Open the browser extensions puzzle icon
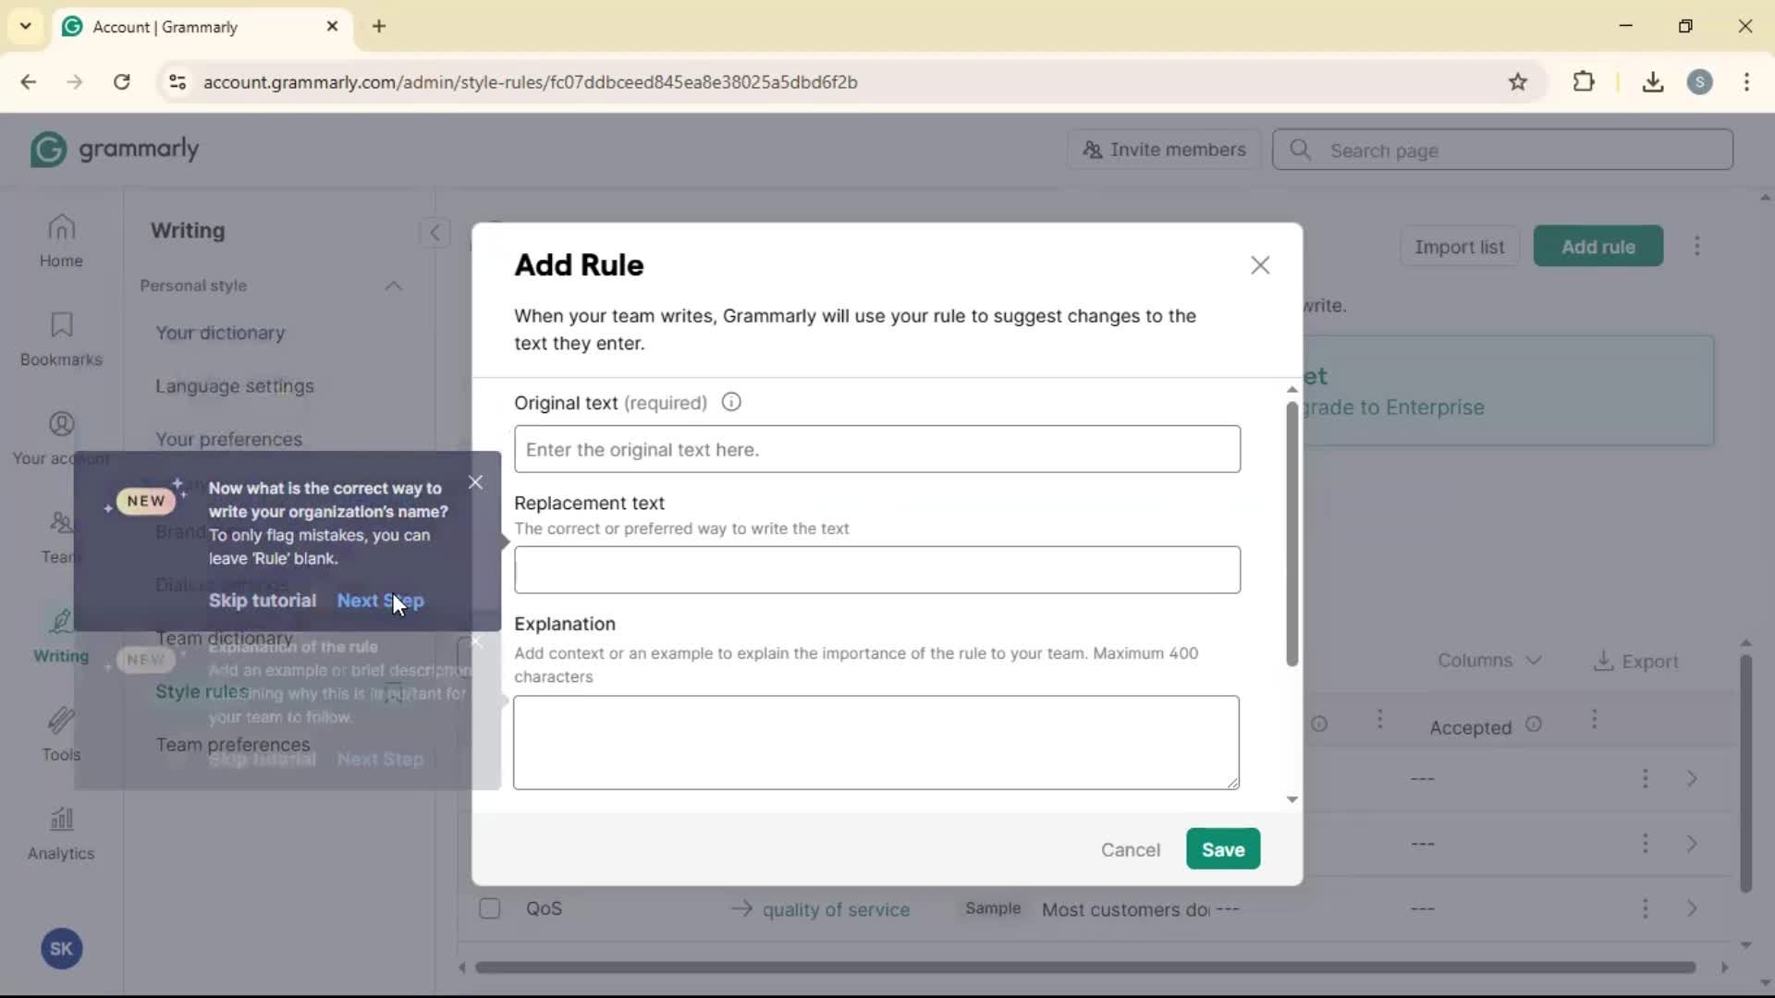 pos(1584,82)
